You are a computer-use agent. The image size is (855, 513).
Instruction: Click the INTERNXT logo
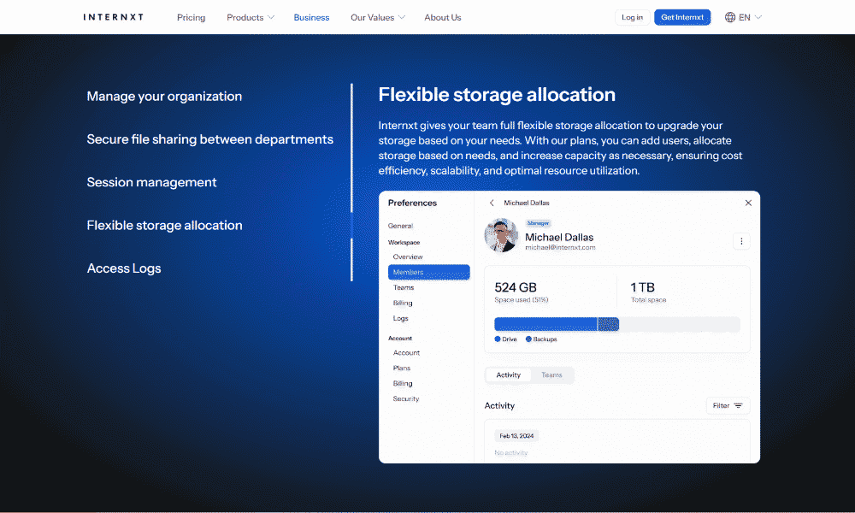coord(114,17)
